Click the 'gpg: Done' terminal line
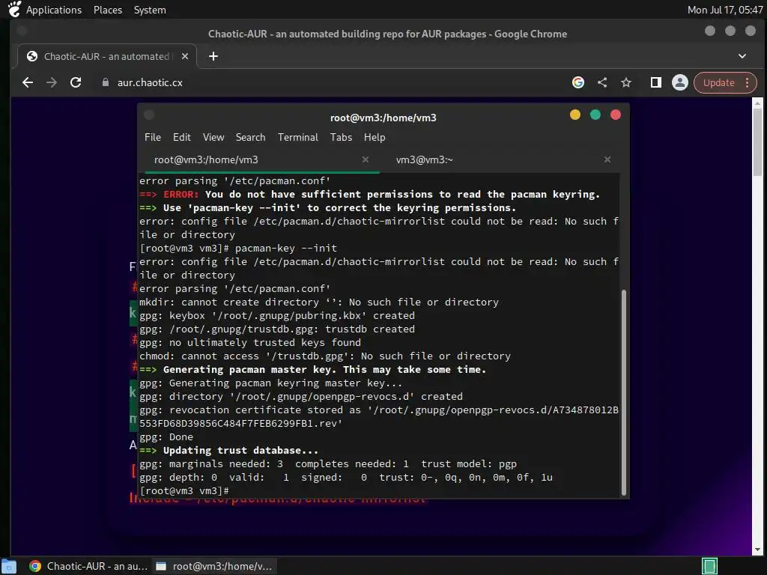This screenshot has height=575, width=767. [166, 436]
